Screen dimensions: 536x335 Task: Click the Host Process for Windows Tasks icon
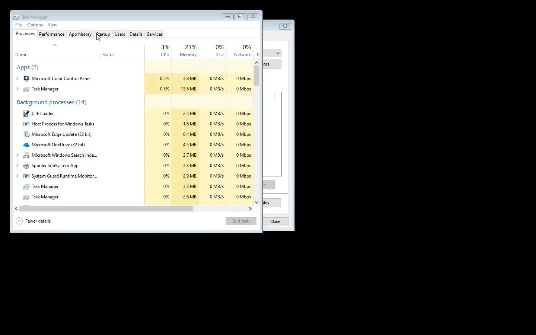[26, 124]
